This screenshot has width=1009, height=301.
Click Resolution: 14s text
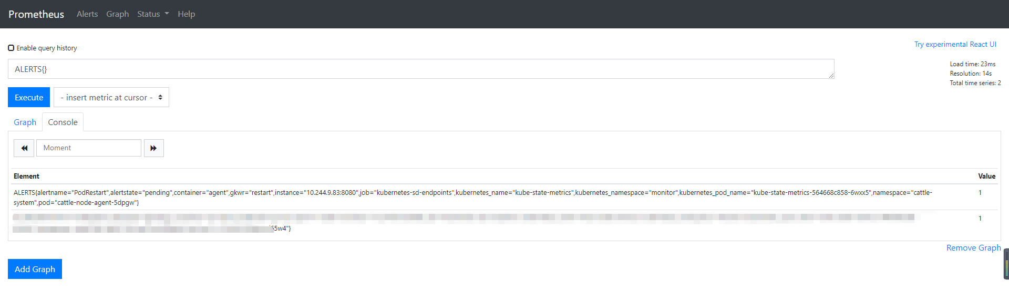[971, 74]
